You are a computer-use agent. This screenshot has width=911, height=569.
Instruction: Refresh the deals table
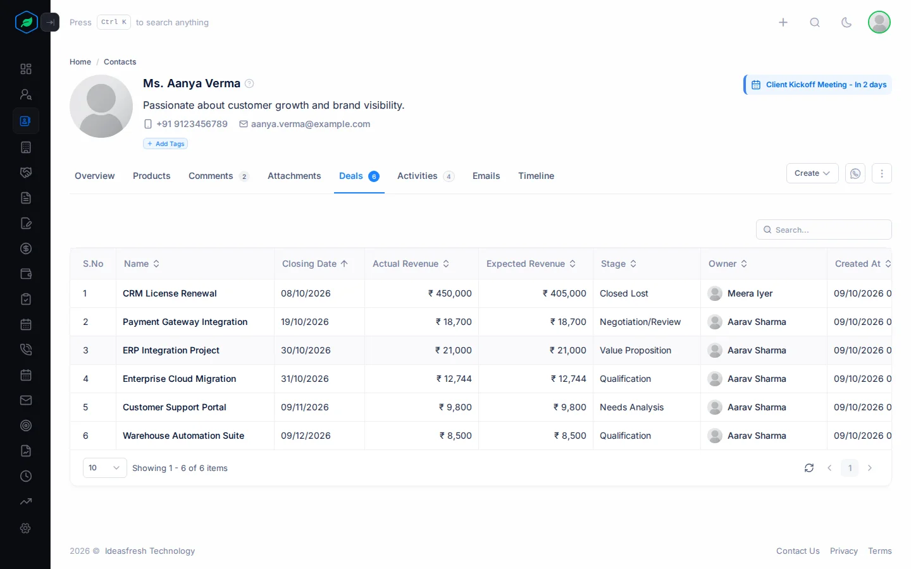(x=809, y=468)
